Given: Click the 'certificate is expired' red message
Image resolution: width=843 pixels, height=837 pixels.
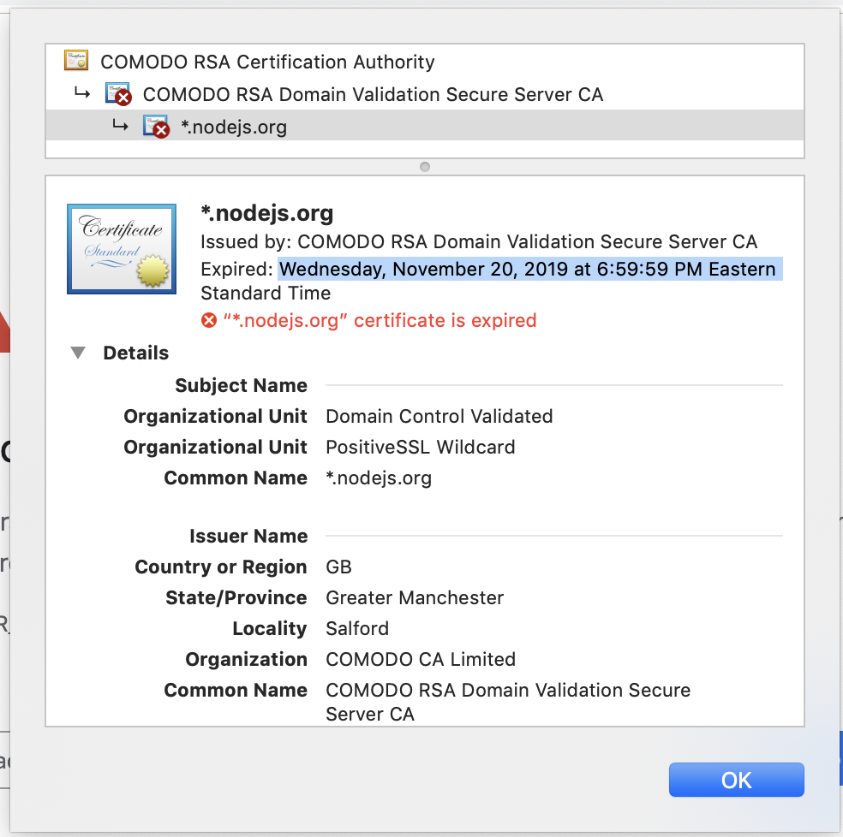Looking at the screenshot, I should [x=380, y=321].
